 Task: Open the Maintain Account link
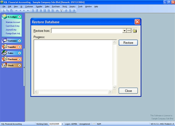coord(13,22)
